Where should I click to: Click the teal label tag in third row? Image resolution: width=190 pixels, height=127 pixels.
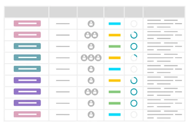tap(27, 46)
